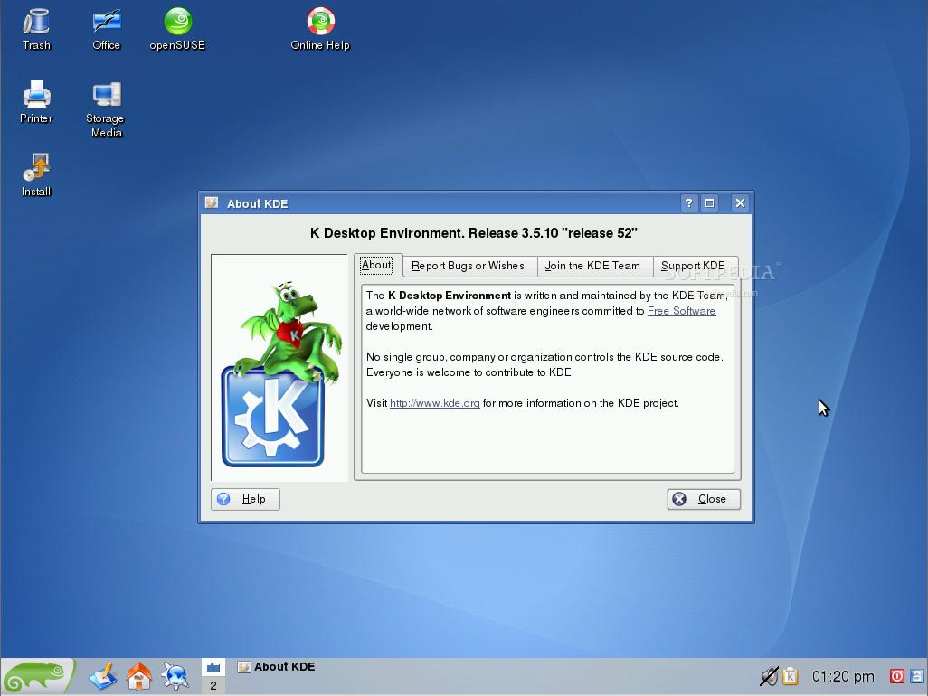
Task: Open the Storage Media desktop icon
Action: pos(106,109)
